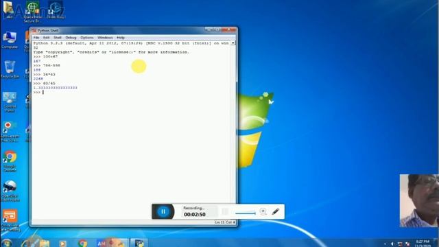Image resolution: width=439 pixels, height=247 pixels.
Task: Open the Windows menu in Python Shell
Action: tap(105, 38)
